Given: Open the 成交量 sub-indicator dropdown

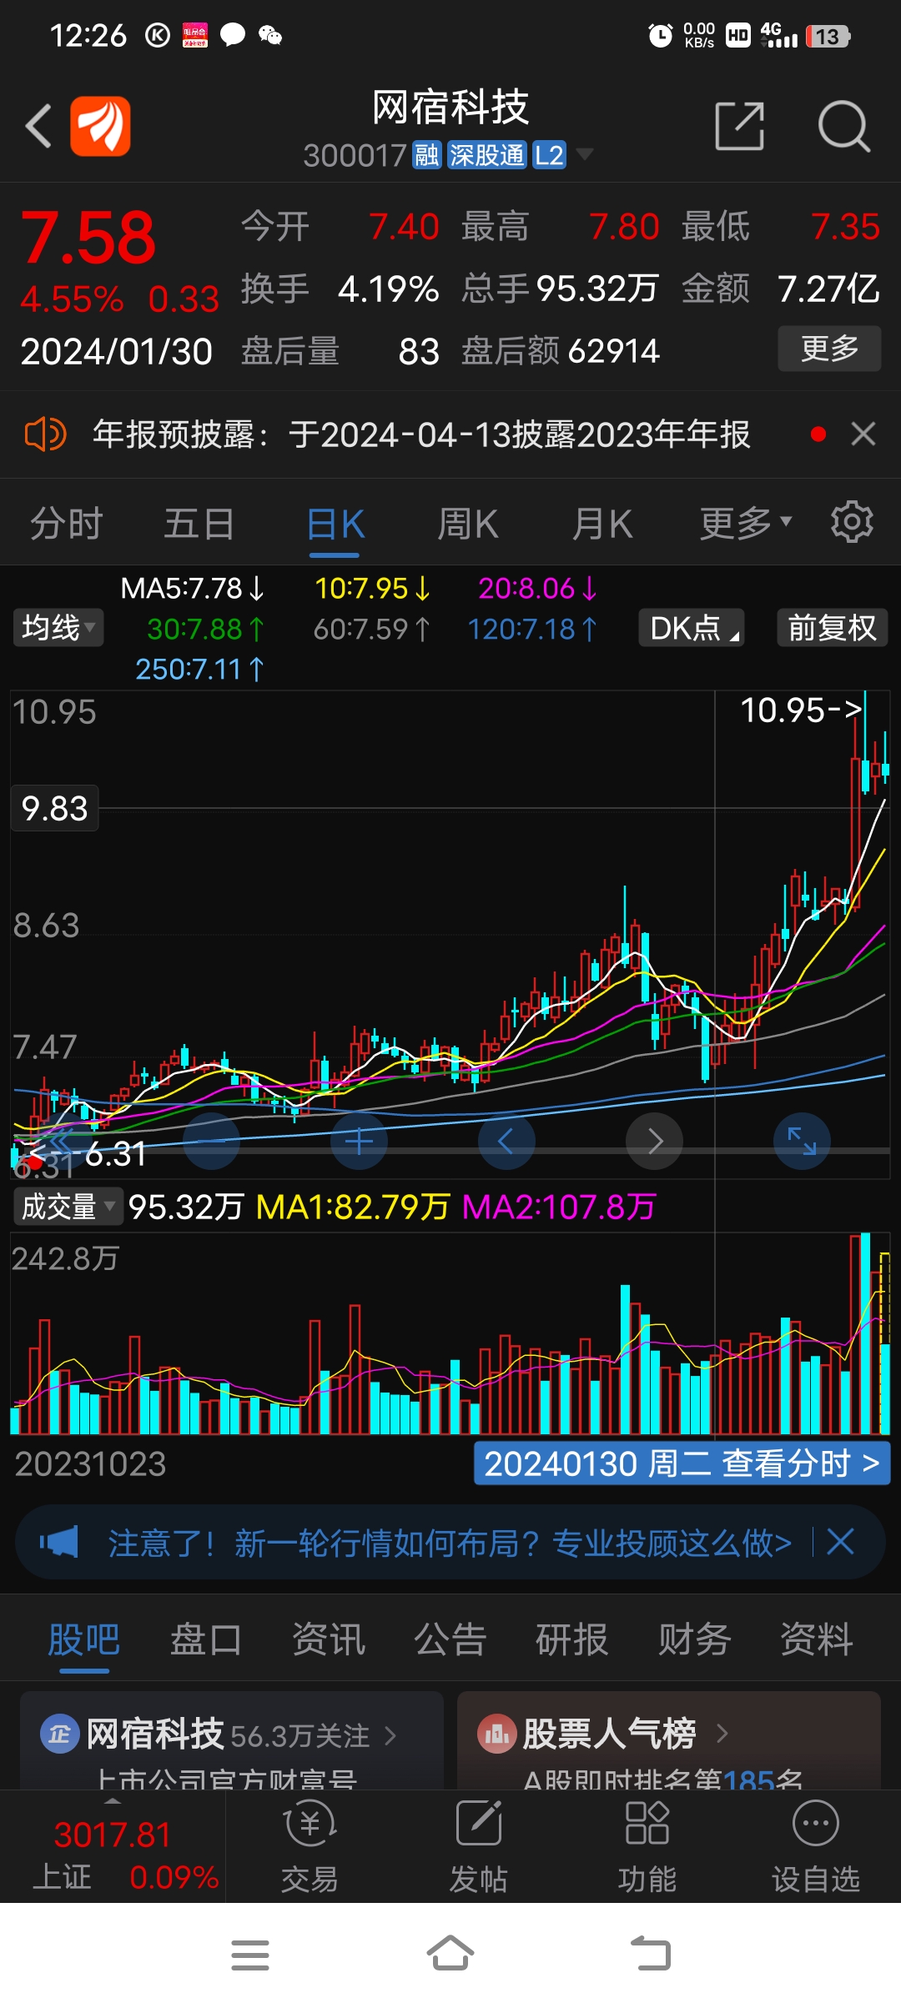Looking at the screenshot, I should tap(68, 1207).
